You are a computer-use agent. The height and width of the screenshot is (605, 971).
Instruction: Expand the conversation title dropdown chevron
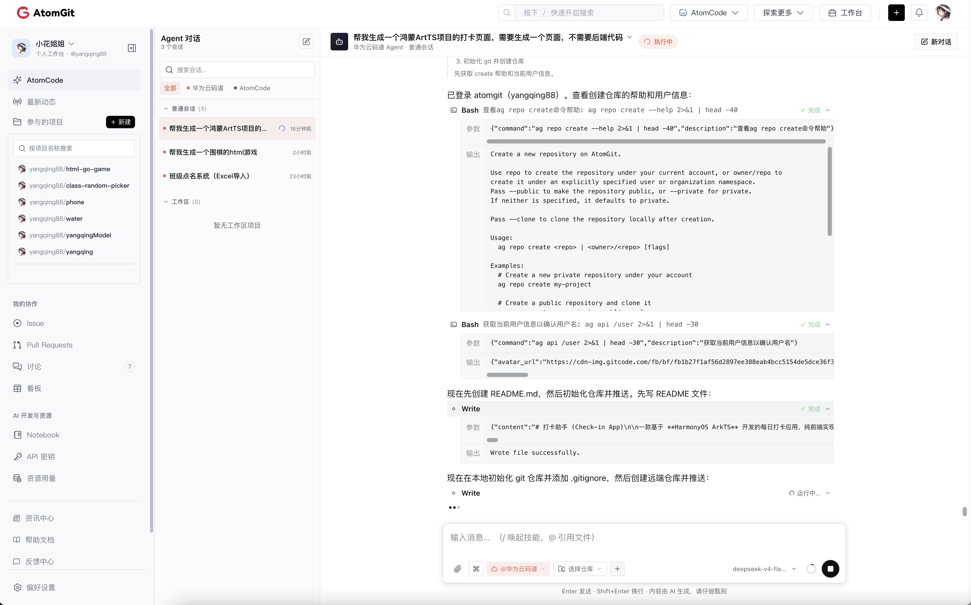[x=630, y=37]
